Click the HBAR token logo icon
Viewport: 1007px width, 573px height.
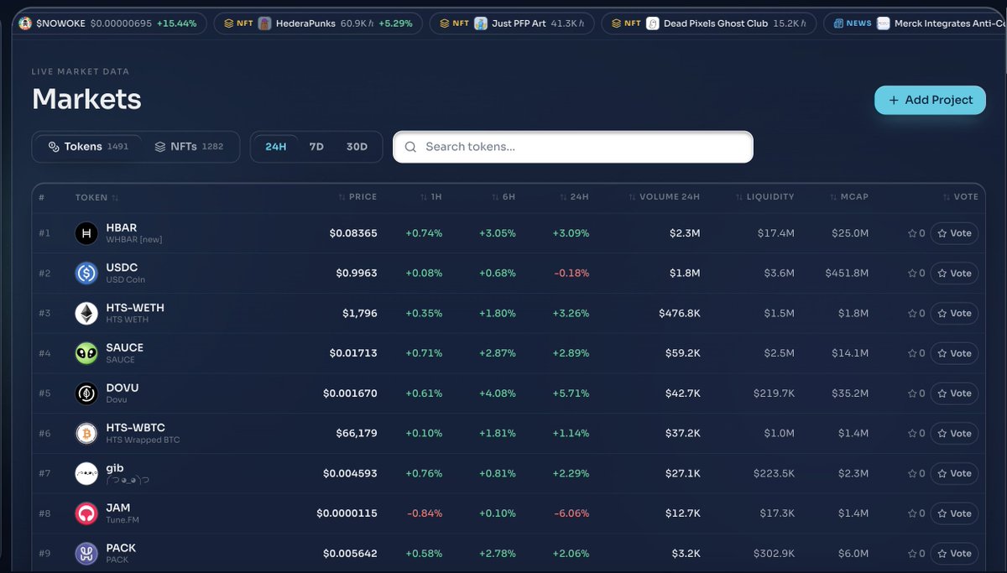pyautogui.click(x=86, y=233)
